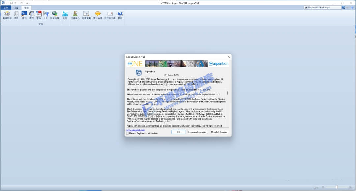Screen dimensions: 356x191
Task: Click the aspentech logo in About dialog
Action: 219,64
